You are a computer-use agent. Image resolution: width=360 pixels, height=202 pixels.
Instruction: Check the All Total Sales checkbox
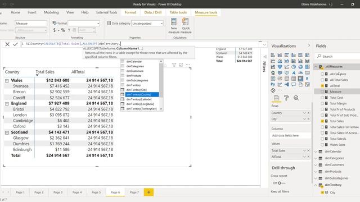coord(322,80)
